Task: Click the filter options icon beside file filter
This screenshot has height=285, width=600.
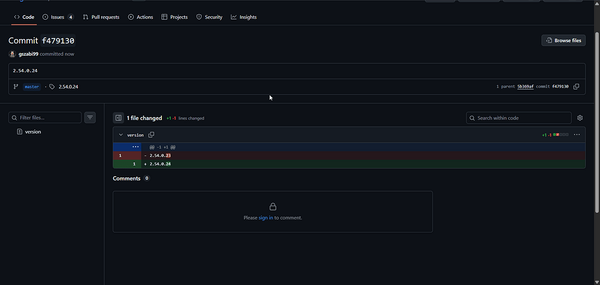Action: click(90, 118)
